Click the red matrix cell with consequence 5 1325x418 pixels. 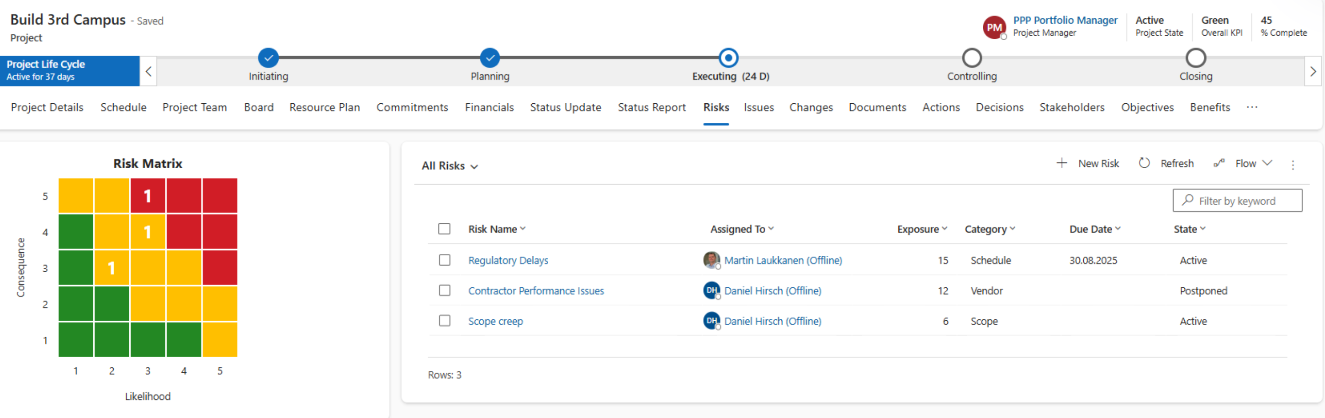point(148,196)
